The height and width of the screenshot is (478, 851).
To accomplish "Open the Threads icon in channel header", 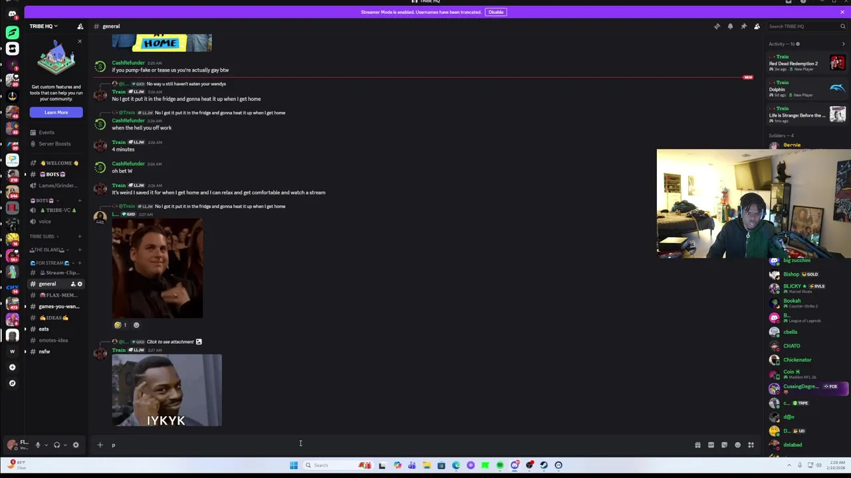I will [717, 27].
